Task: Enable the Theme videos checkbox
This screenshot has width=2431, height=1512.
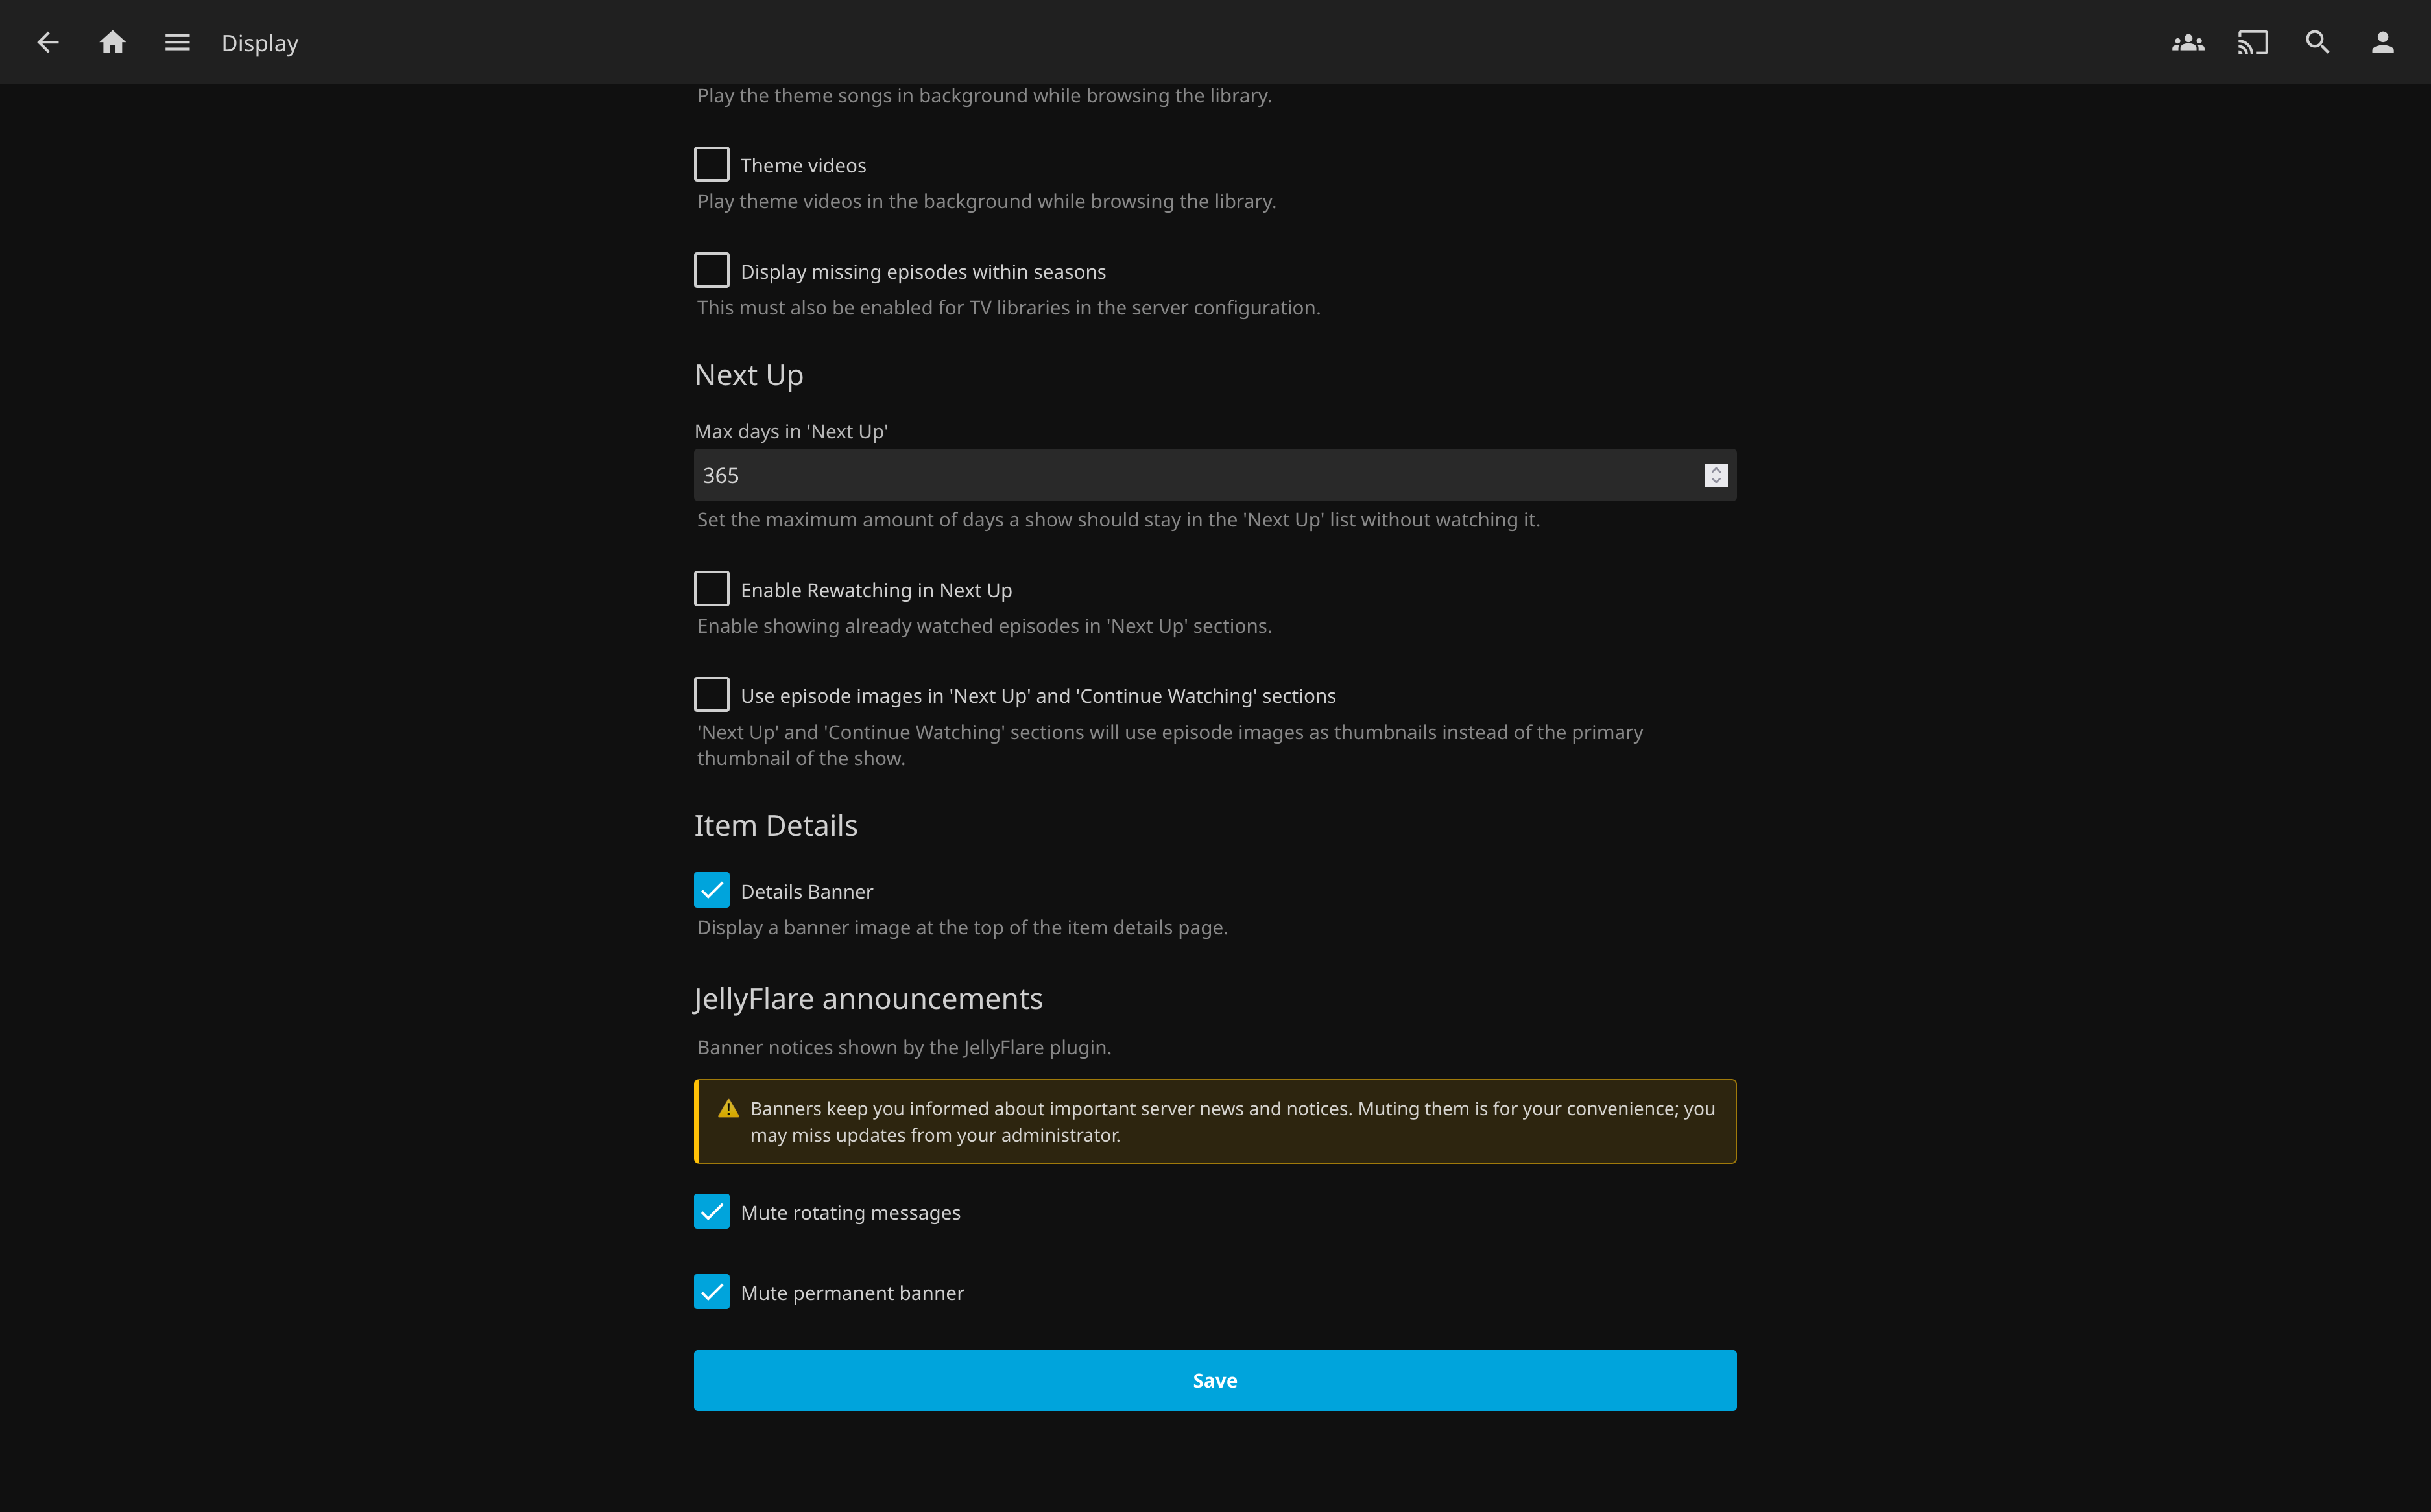Action: coord(712,164)
